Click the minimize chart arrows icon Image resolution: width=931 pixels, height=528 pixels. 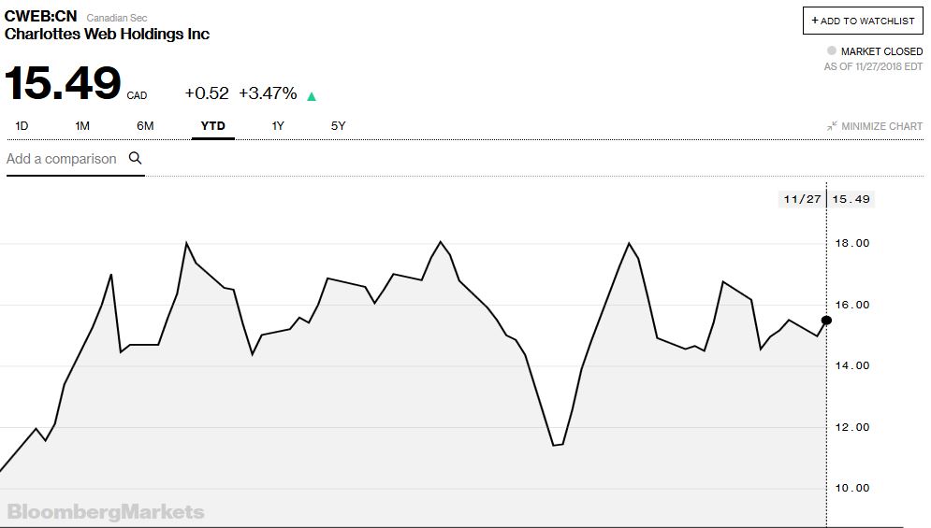[832, 126]
